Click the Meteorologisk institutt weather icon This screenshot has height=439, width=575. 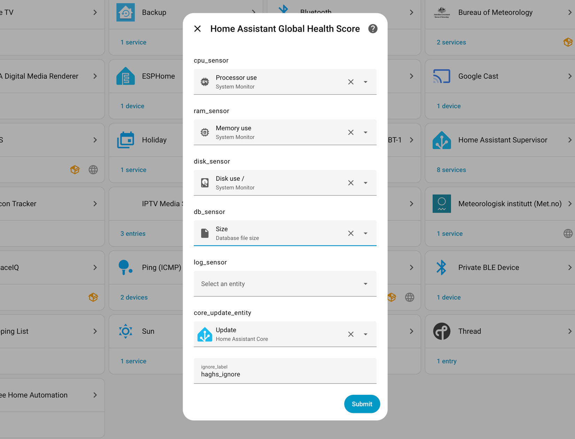tap(442, 204)
